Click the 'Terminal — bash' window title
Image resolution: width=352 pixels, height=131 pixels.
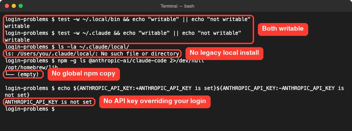tap(177, 6)
